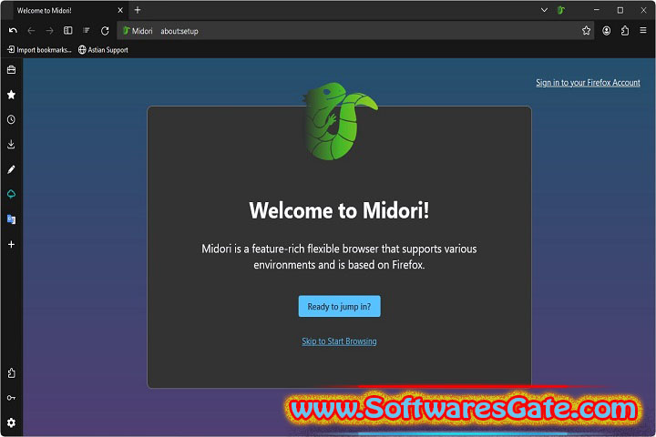Open the bookmarks star in the sidebar
The width and height of the screenshot is (656, 437).
tap(11, 95)
